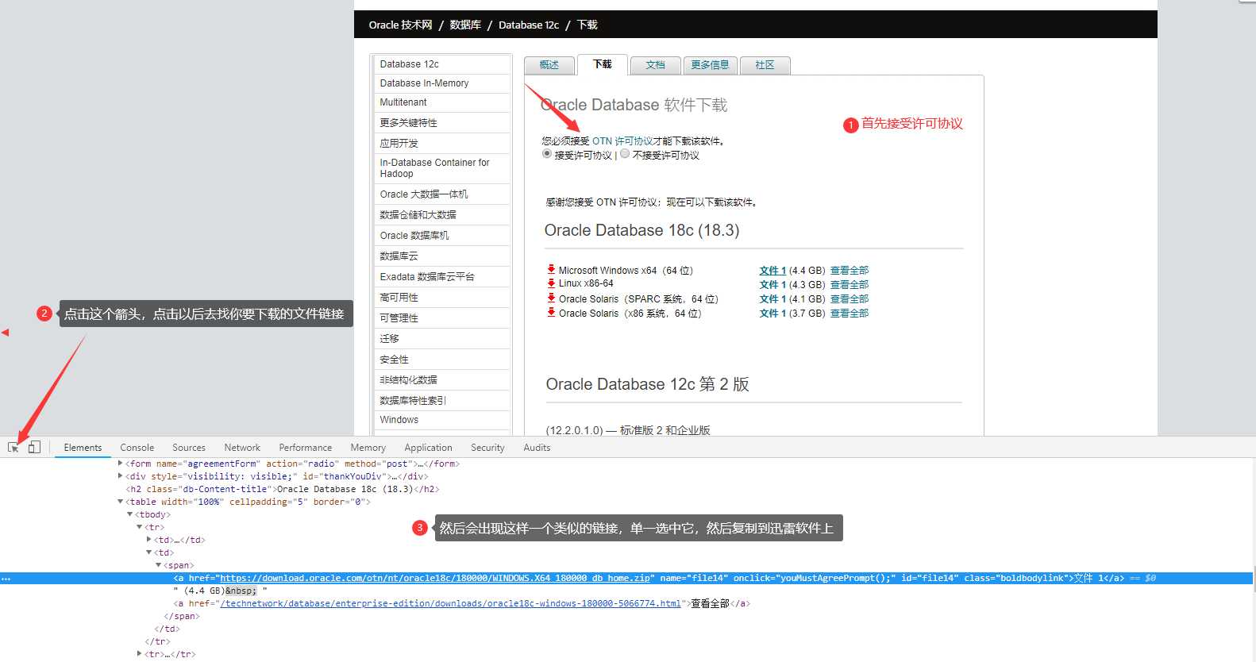Open the 文档 page tab
The image size is (1256, 662).
click(655, 65)
